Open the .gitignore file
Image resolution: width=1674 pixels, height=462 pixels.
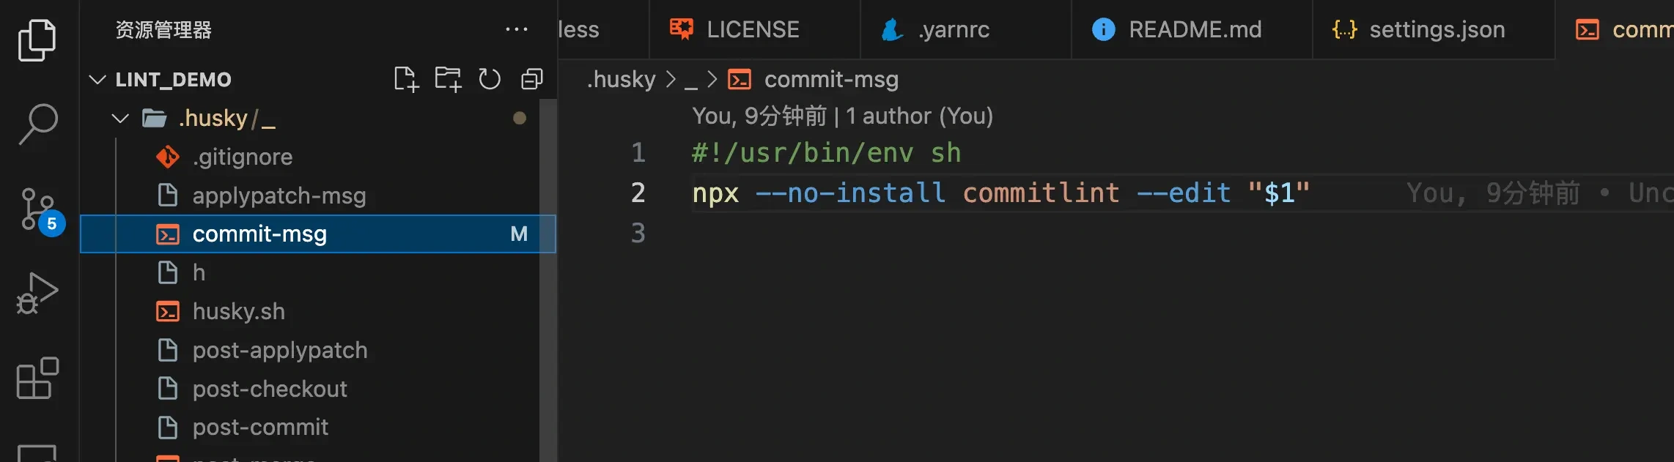click(x=243, y=157)
